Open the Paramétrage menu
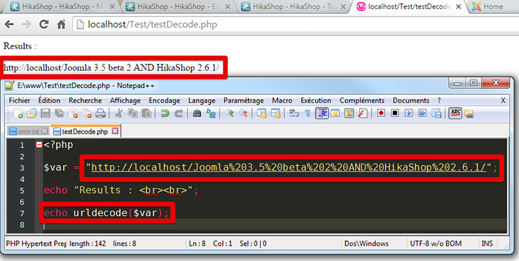The image size is (519, 261). point(244,100)
